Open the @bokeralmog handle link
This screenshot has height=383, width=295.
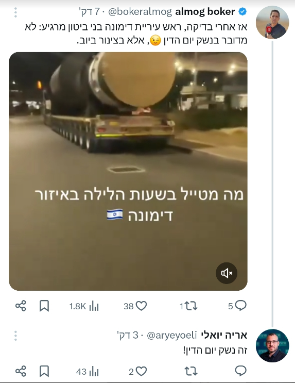140,12
